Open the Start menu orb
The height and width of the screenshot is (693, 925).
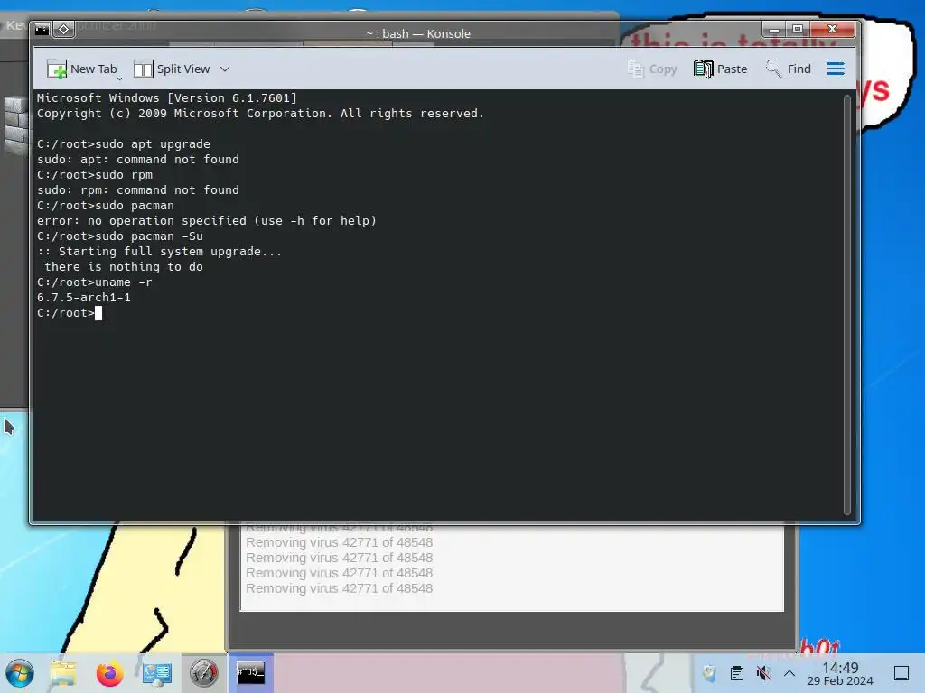(x=20, y=673)
